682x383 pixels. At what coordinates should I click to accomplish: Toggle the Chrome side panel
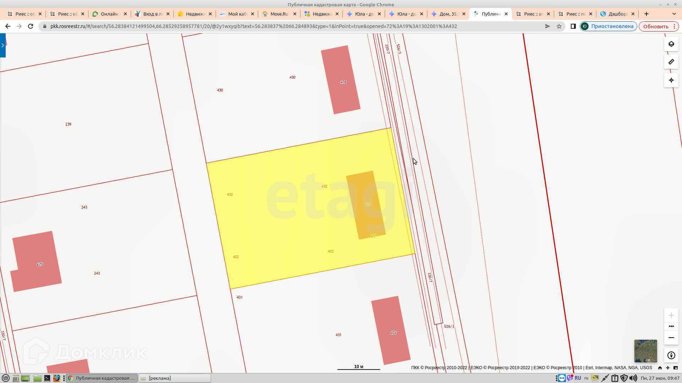pyautogui.click(x=573, y=26)
